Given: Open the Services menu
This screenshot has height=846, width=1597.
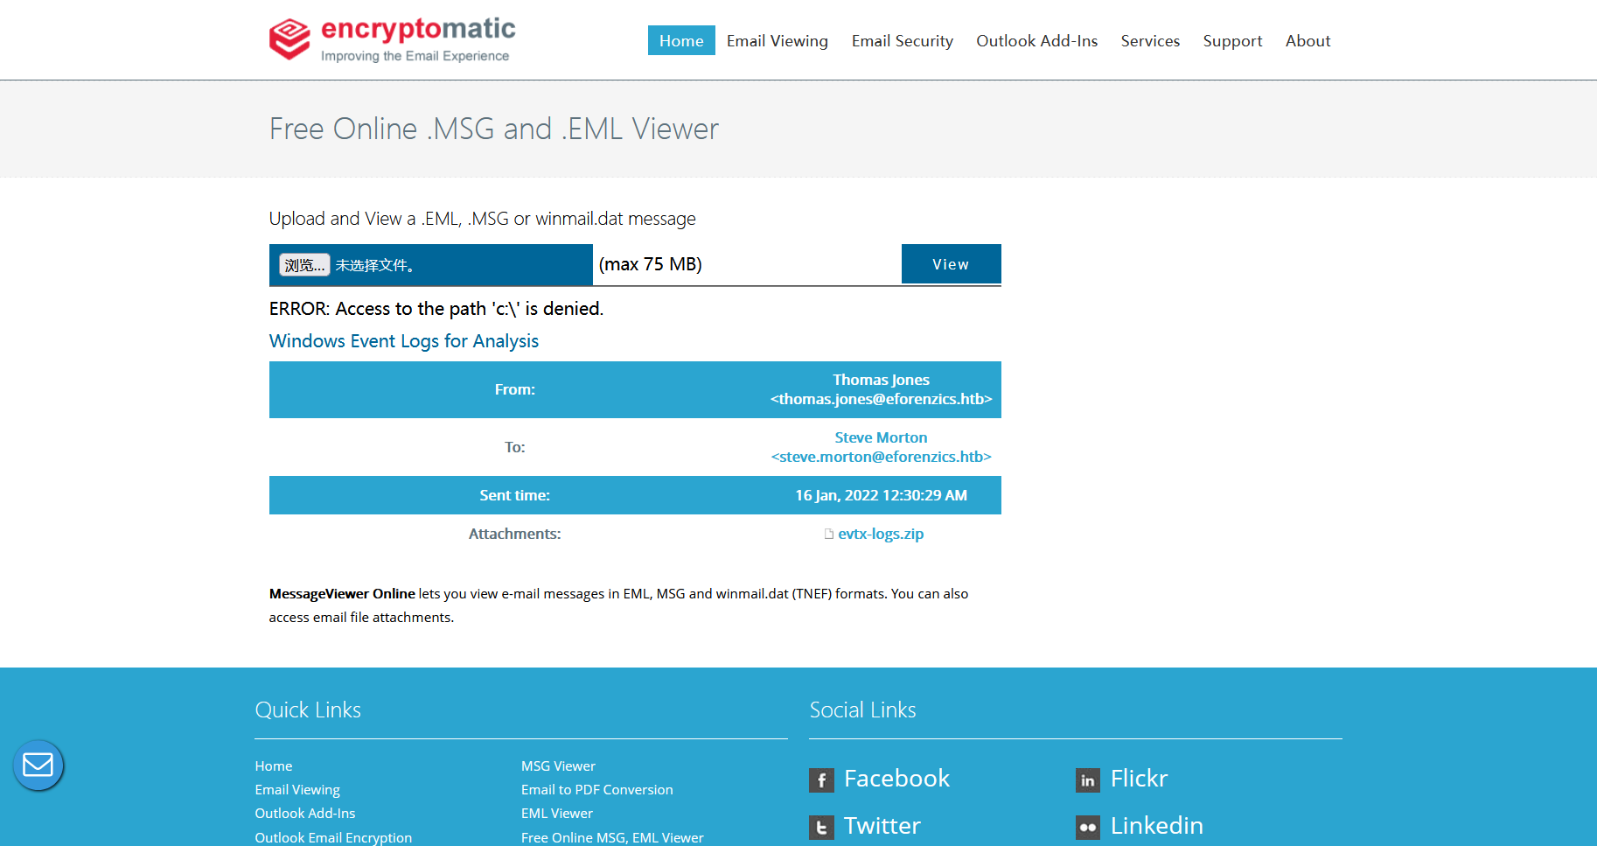Looking at the screenshot, I should (1150, 40).
